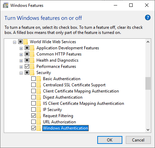155x148 pixels.
Task: Click the Centralized SSL Certificate Support folder icon
Action: (39, 85)
